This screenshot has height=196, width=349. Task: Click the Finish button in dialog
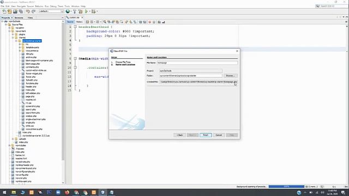coord(206,135)
